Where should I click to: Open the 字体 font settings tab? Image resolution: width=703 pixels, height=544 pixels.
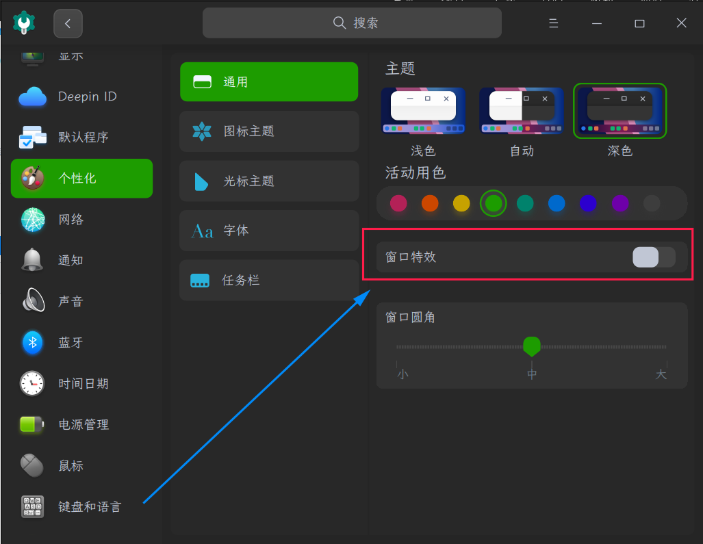[268, 231]
